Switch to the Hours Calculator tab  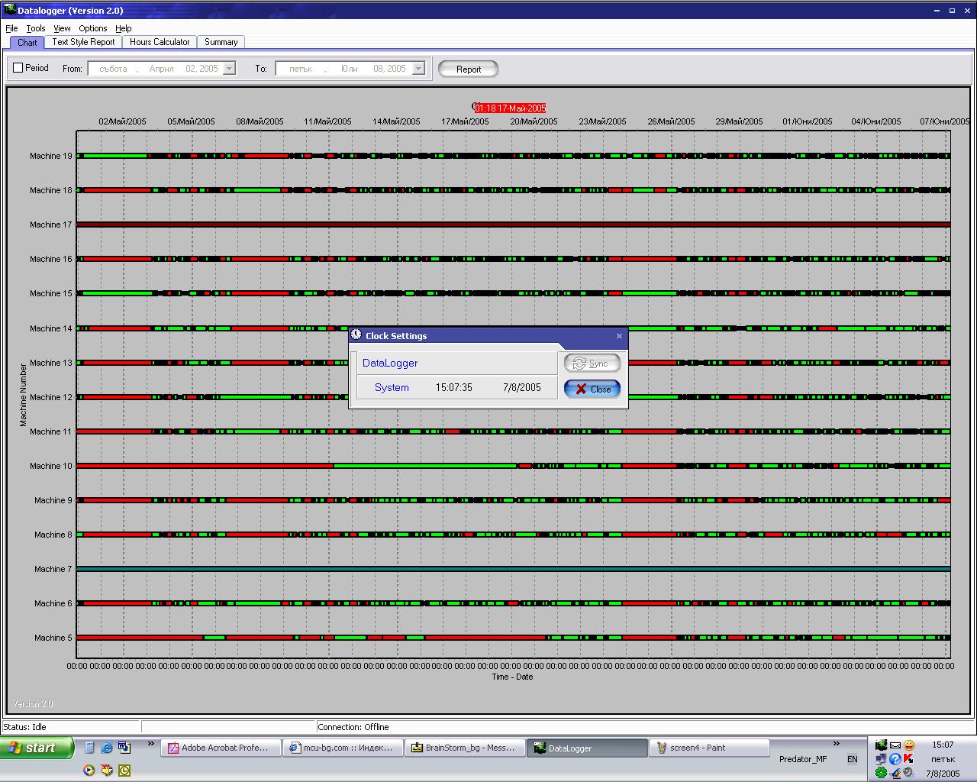tap(160, 42)
